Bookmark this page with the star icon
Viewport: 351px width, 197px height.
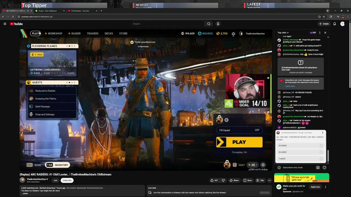pyautogui.click(x=324, y=17)
